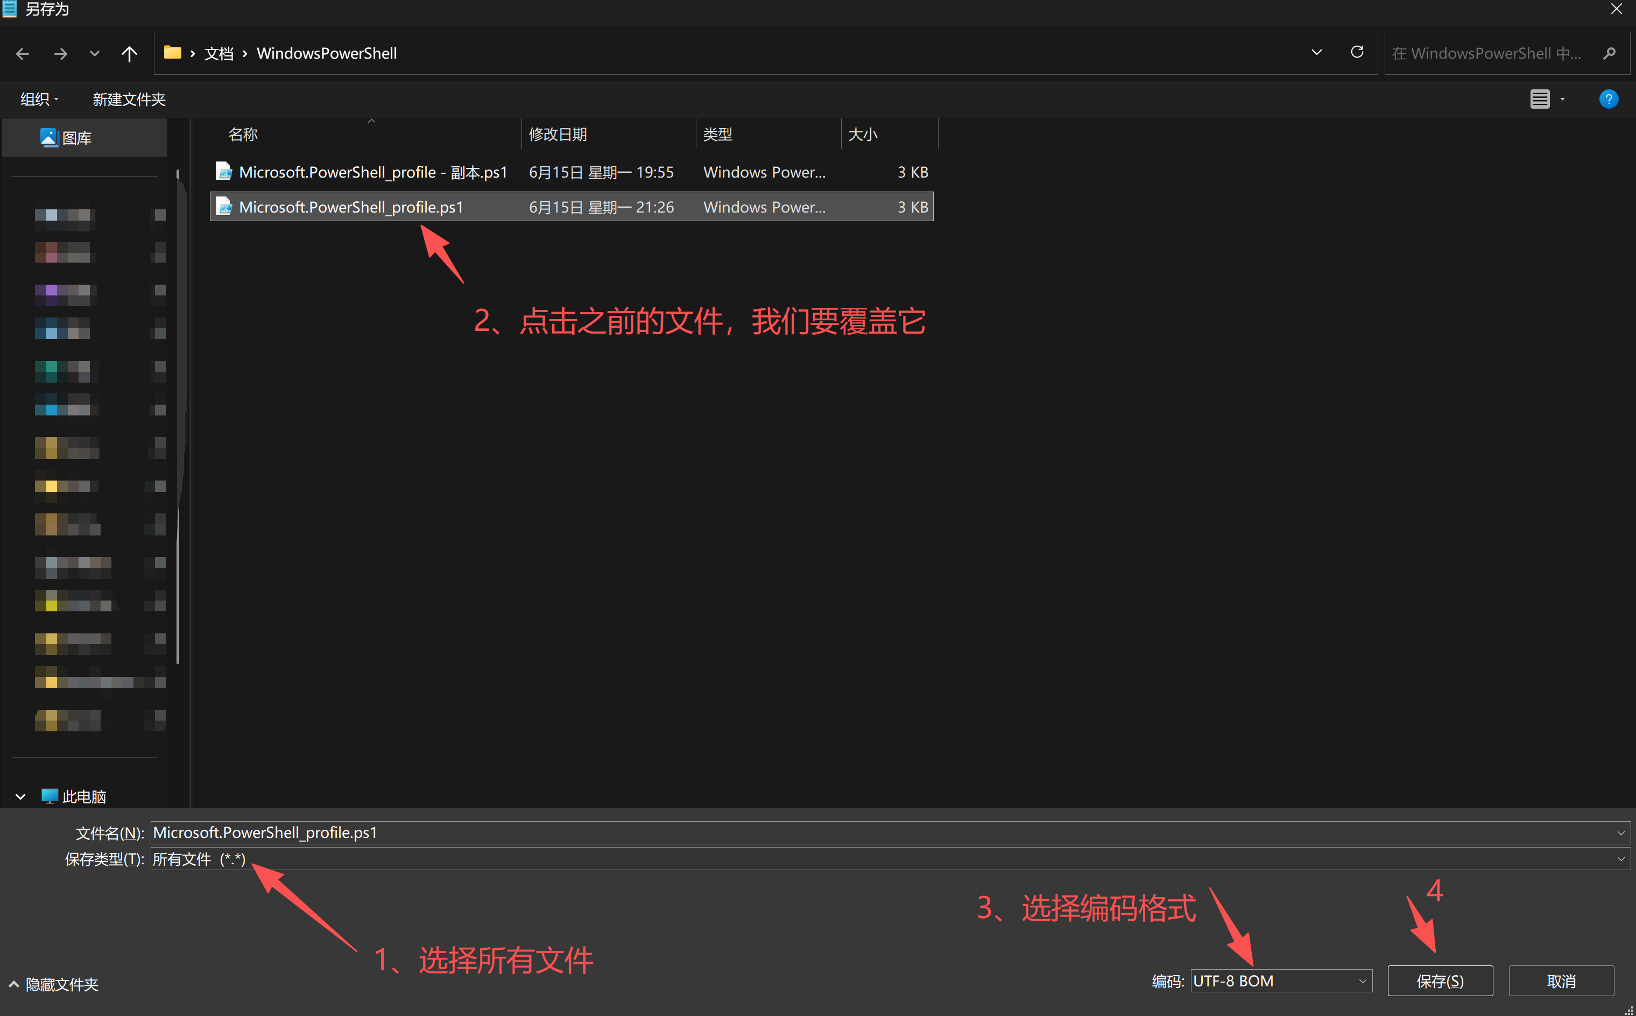This screenshot has height=1016, width=1636.
Task: Create a folder with 新建文件夹
Action: (x=129, y=100)
